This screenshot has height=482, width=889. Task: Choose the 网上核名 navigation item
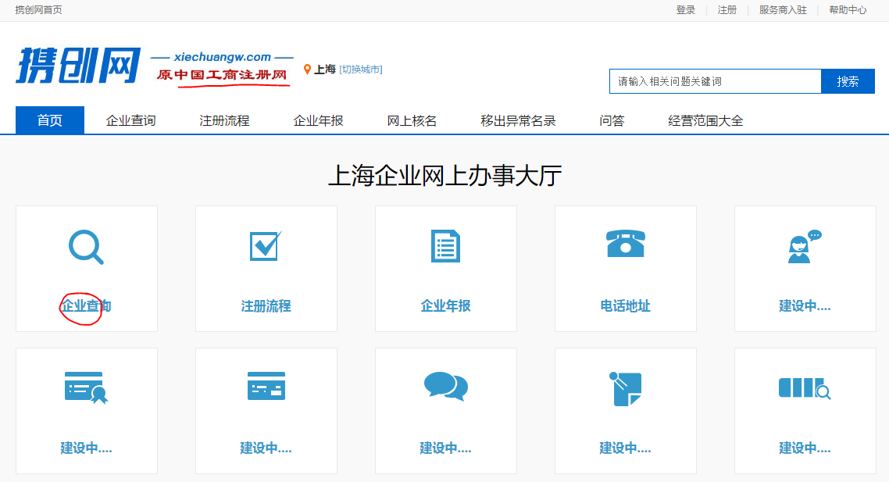[412, 120]
